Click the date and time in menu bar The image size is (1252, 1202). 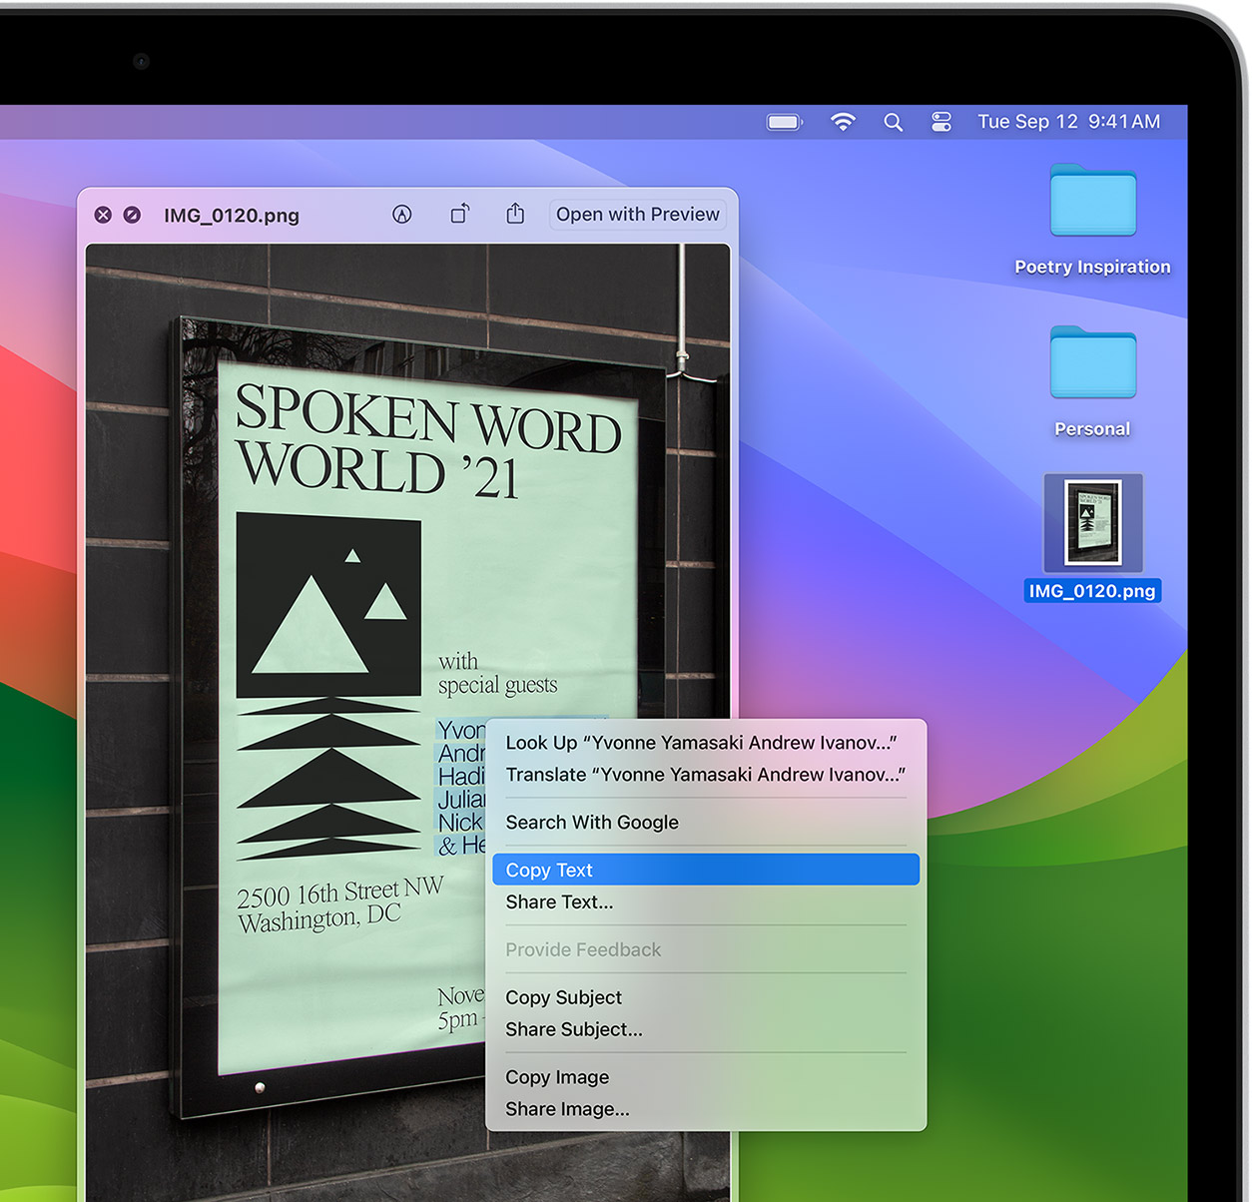(x=1068, y=122)
